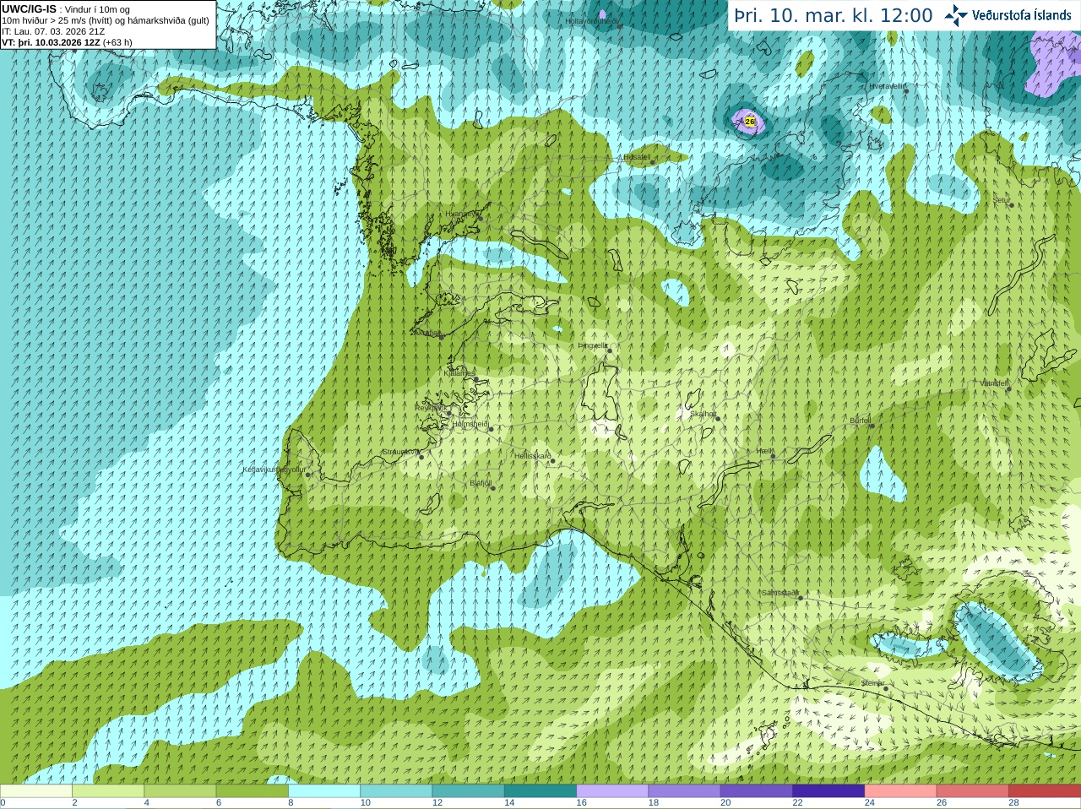1081x809 pixels.
Task: Click the 'Veðurstofa Íslands' text
Action: point(1022,15)
